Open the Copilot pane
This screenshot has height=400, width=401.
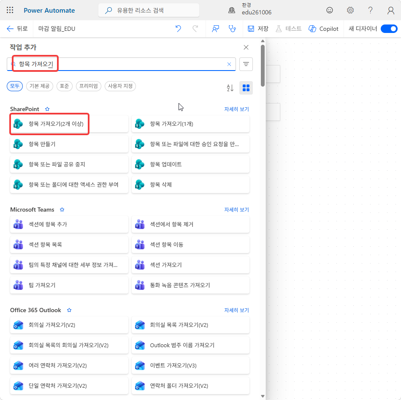(x=323, y=29)
